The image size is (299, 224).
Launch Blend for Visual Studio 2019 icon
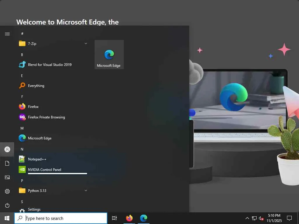[x=22, y=64]
